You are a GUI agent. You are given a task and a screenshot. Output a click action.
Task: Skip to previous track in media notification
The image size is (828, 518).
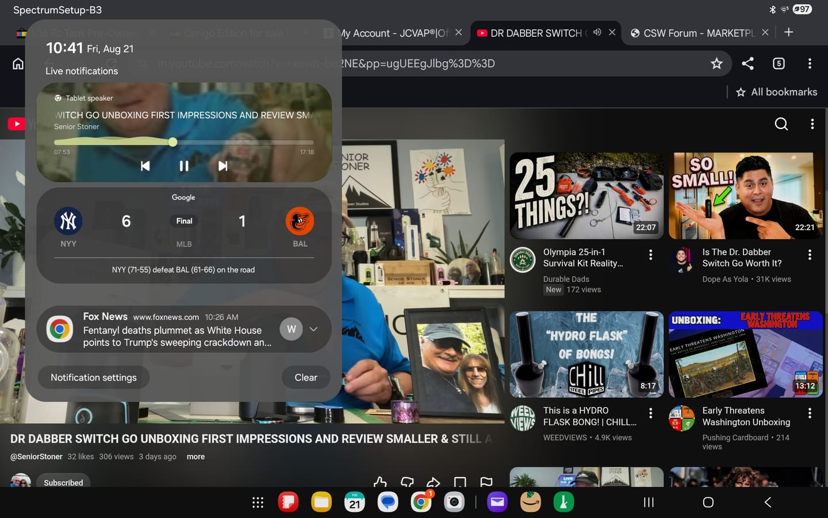point(145,166)
